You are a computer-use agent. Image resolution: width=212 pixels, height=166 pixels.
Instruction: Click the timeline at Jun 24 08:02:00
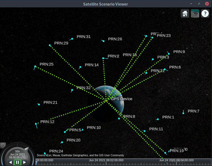107,163
